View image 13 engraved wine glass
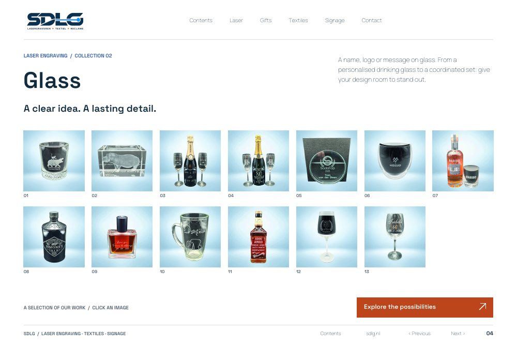Screen dimensions: 517x345 click(395, 237)
